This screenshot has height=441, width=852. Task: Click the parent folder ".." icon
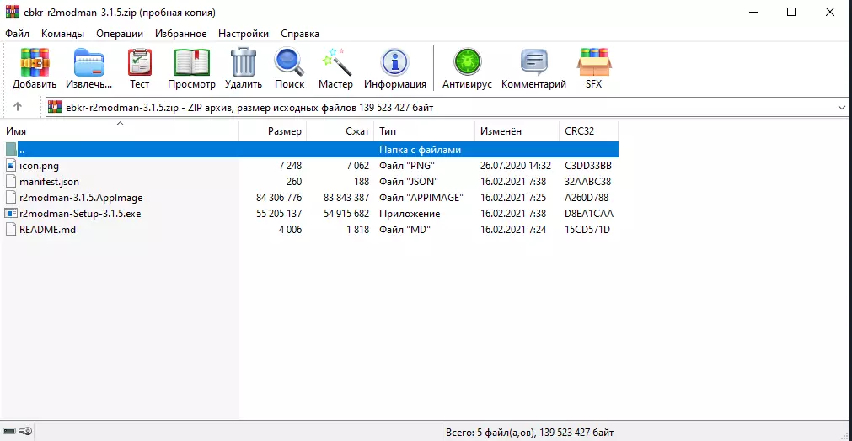pos(11,149)
